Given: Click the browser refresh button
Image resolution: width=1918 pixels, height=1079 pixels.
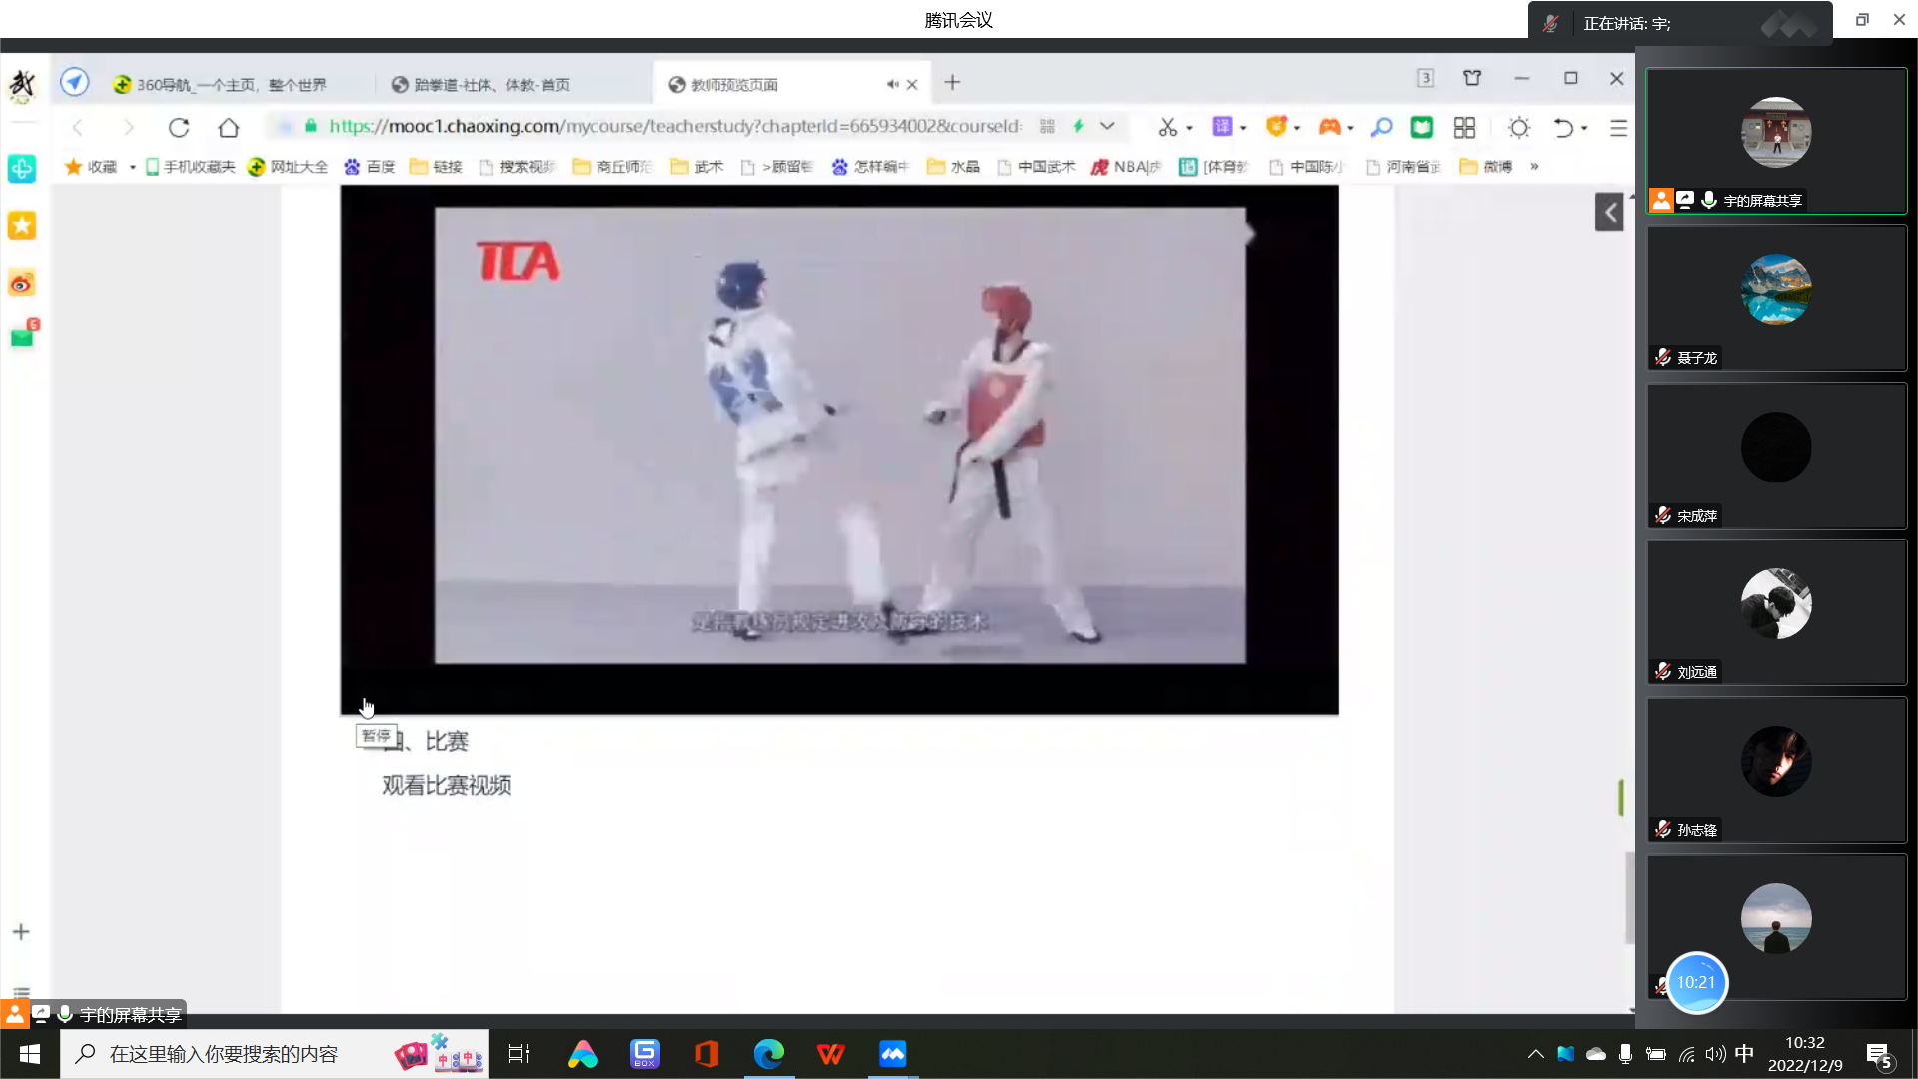Looking at the screenshot, I should 179,127.
